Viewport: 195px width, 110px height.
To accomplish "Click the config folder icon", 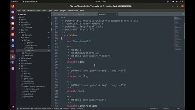I will tap(22, 22).
